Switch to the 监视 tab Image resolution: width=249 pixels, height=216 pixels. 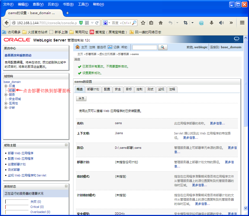[161, 89]
